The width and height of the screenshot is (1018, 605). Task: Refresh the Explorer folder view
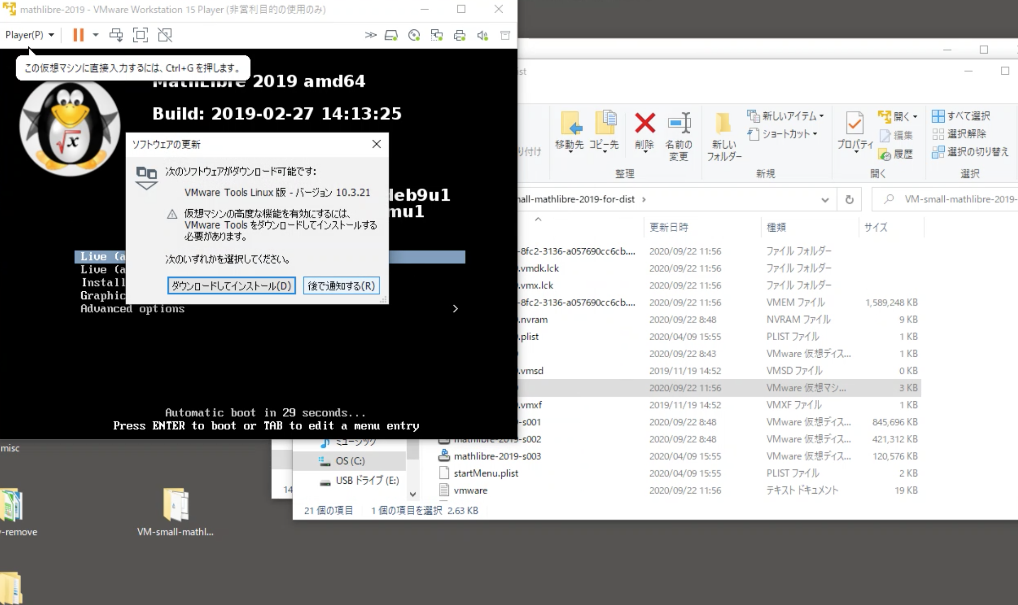(849, 199)
